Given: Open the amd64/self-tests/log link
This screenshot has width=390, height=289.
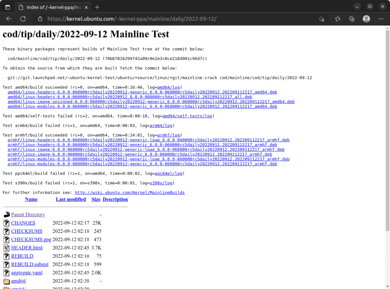Looking at the screenshot, I should click(187, 116).
